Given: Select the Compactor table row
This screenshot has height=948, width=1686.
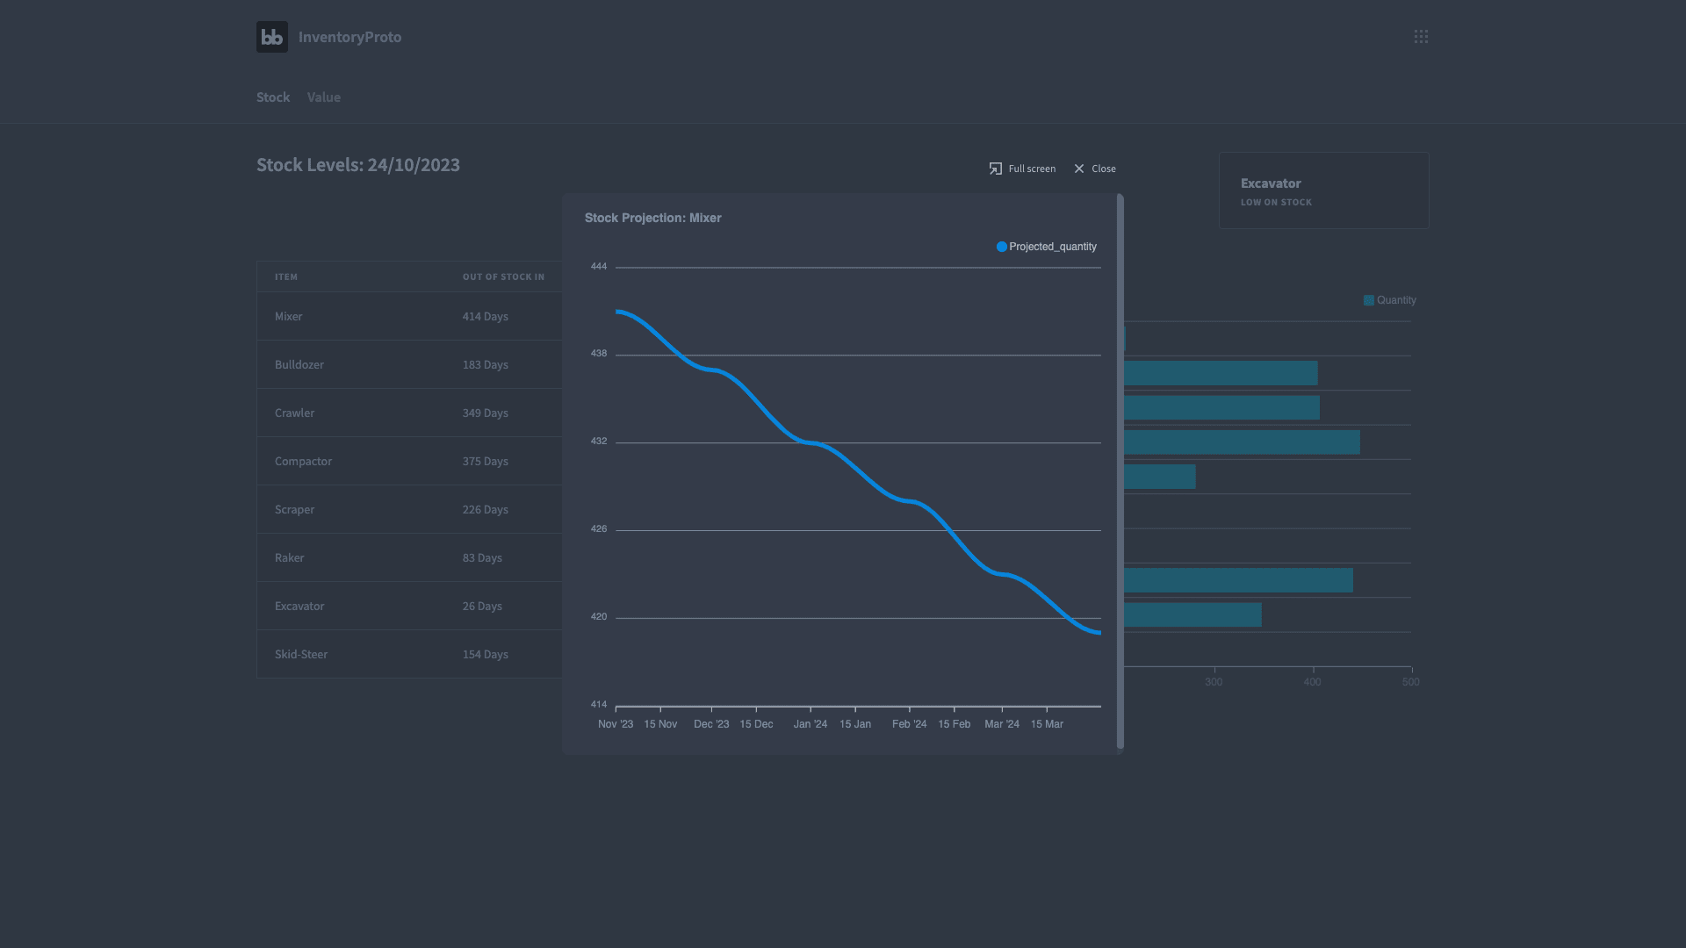Looking at the screenshot, I should (x=409, y=461).
